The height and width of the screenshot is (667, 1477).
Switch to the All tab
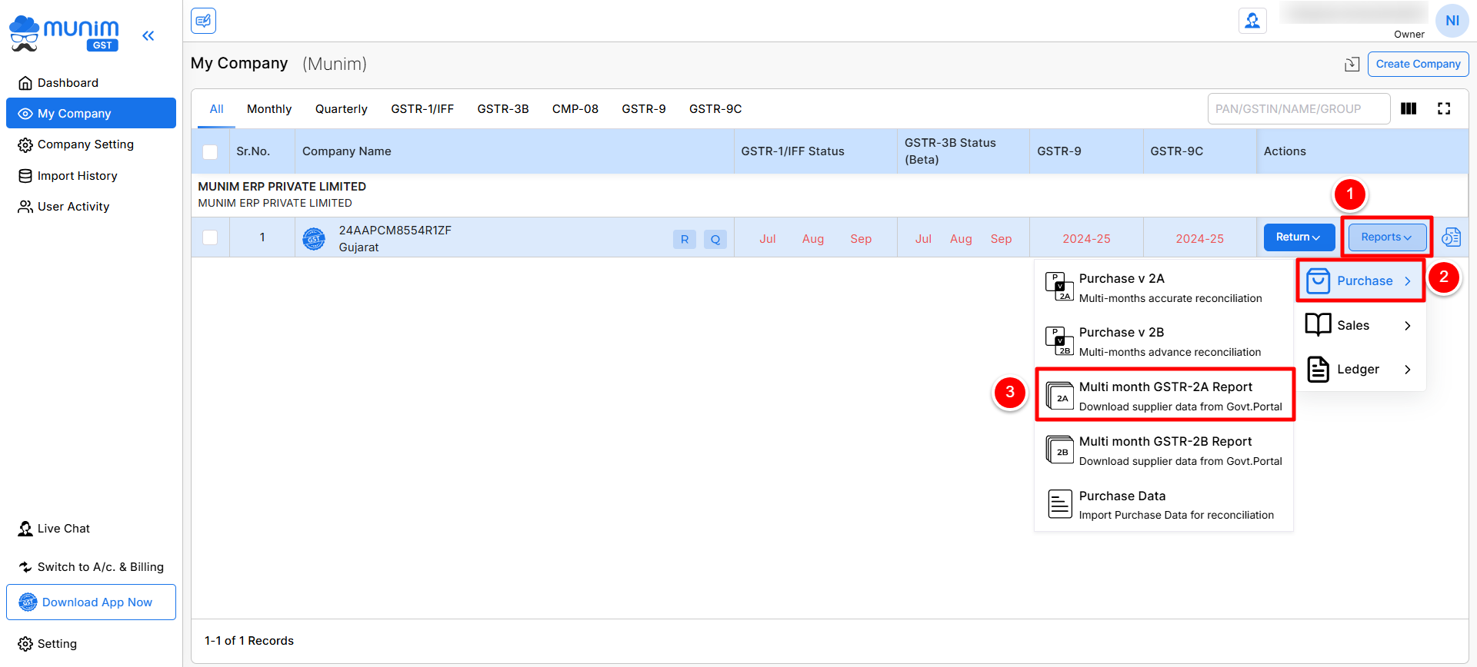click(x=216, y=109)
